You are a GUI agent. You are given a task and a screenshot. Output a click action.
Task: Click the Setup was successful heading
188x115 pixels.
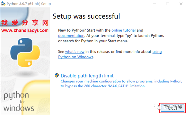point(86,16)
